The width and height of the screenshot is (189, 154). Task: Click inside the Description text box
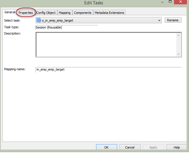click(106, 45)
